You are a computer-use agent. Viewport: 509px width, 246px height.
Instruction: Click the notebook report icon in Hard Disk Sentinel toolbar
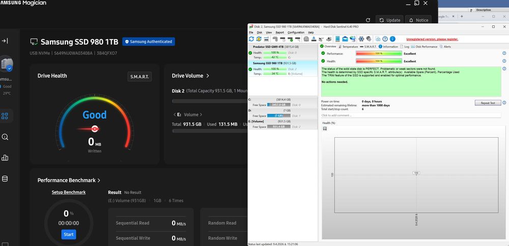coord(337,39)
